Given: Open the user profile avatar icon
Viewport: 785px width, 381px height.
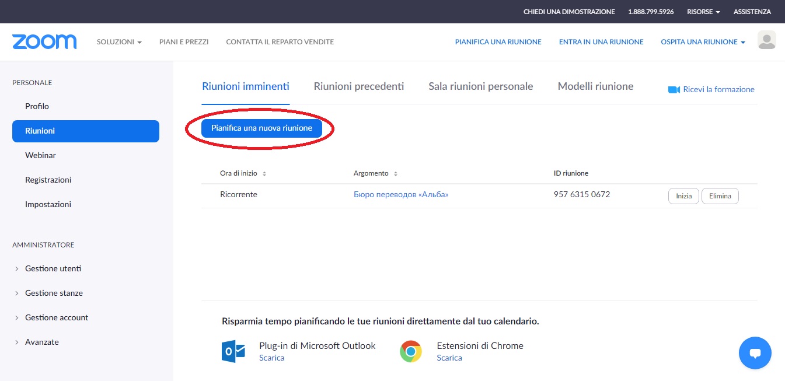Looking at the screenshot, I should [x=766, y=40].
